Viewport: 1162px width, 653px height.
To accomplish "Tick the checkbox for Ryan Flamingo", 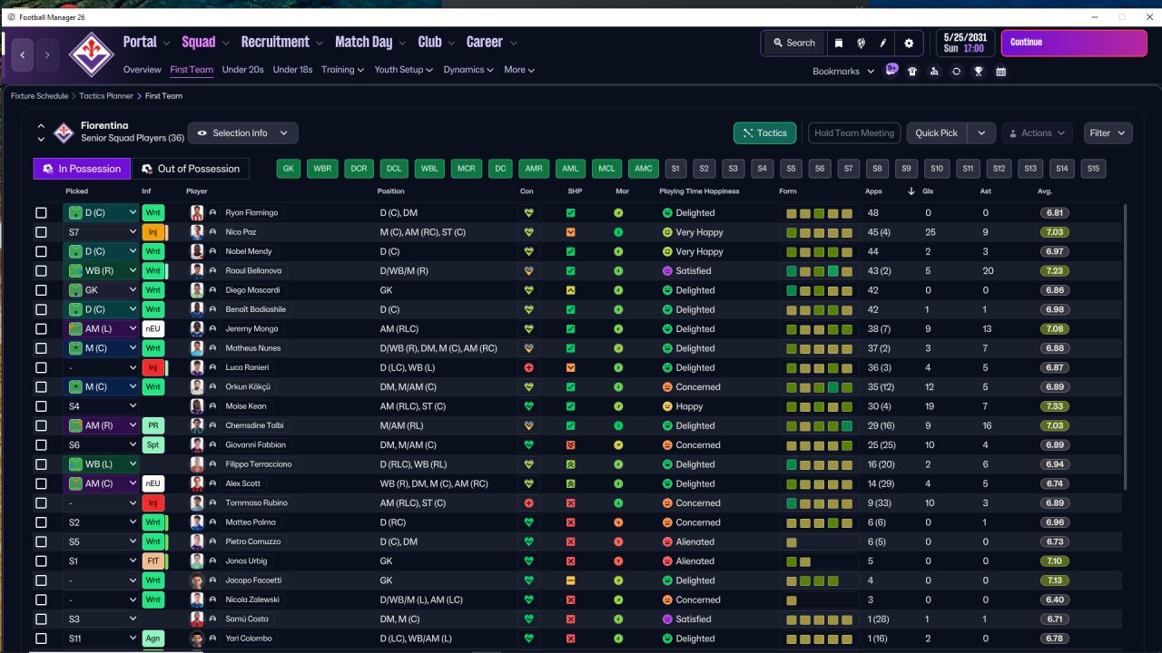I will (x=41, y=213).
